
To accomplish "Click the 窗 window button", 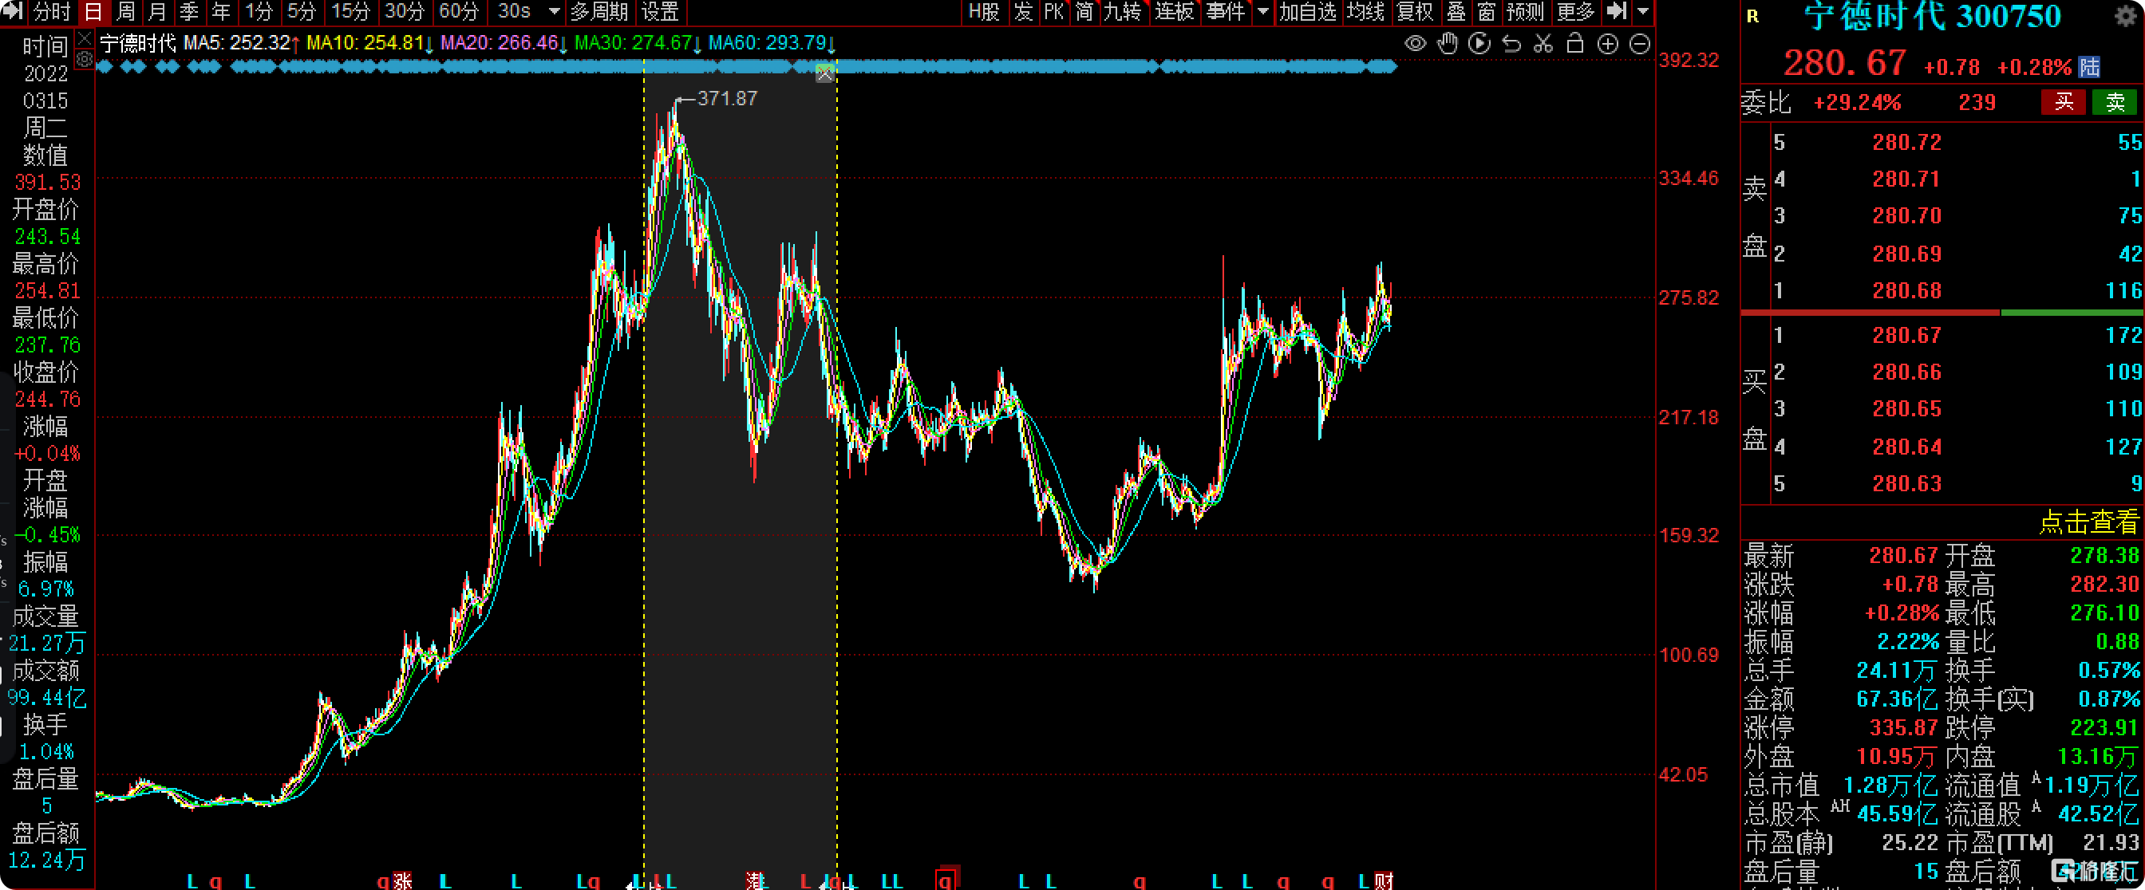I will pyautogui.click(x=1487, y=12).
